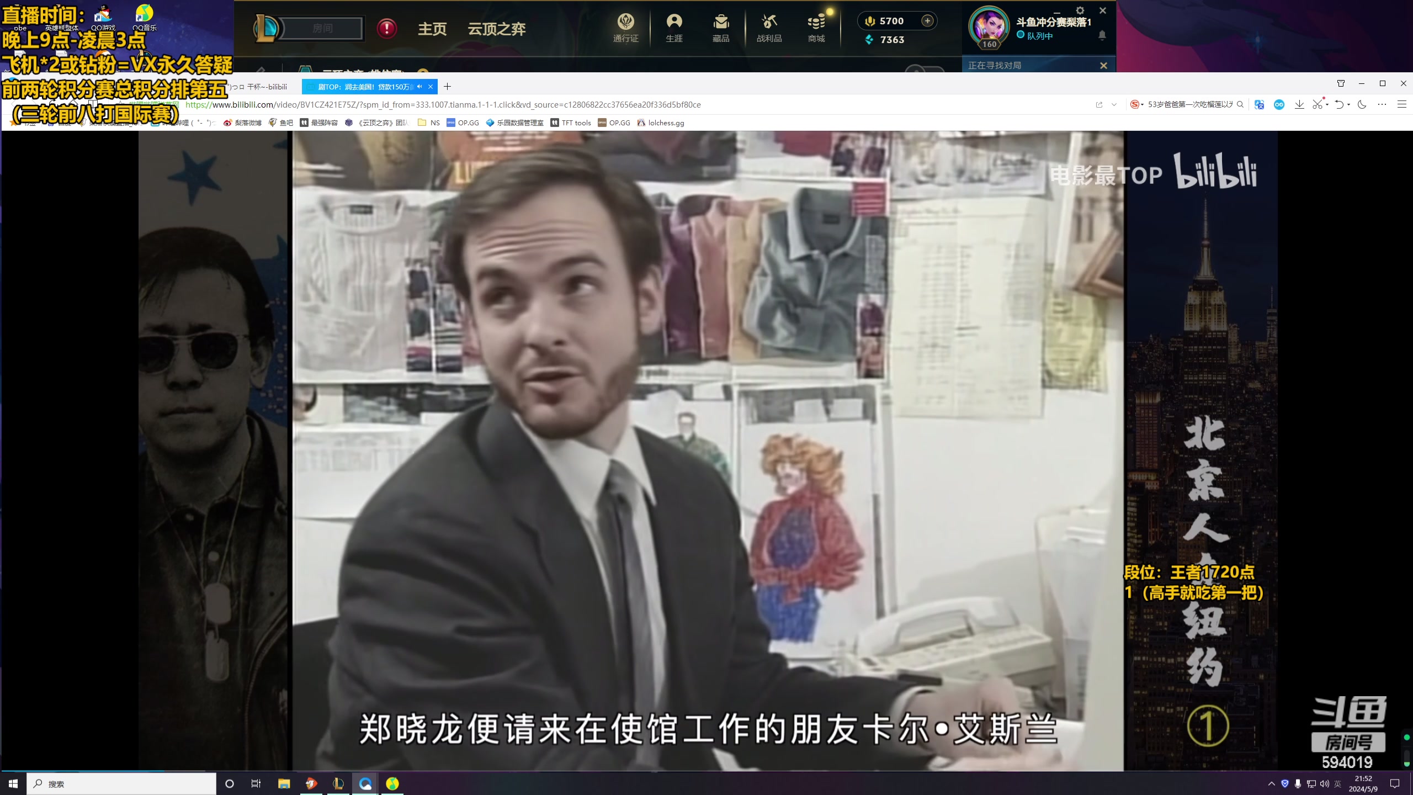
Task: Click the undo restore closed tab icon
Action: coord(1339,104)
